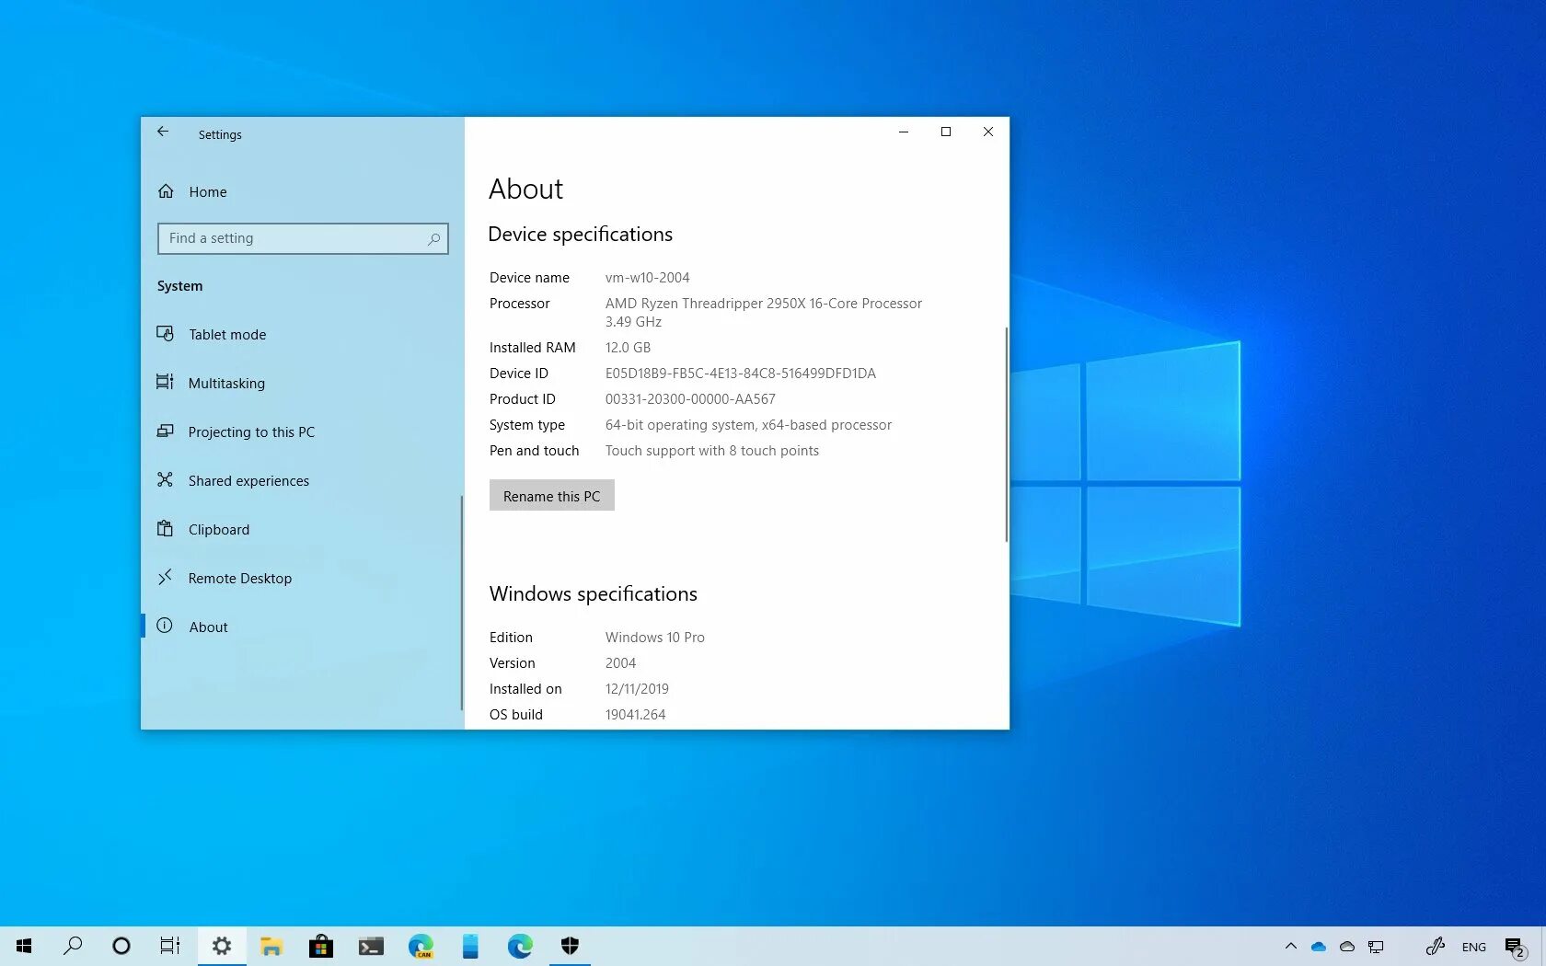Screen dimensions: 1546x966
Task: Go back with the Settings back arrow
Action: tap(163, 132)
